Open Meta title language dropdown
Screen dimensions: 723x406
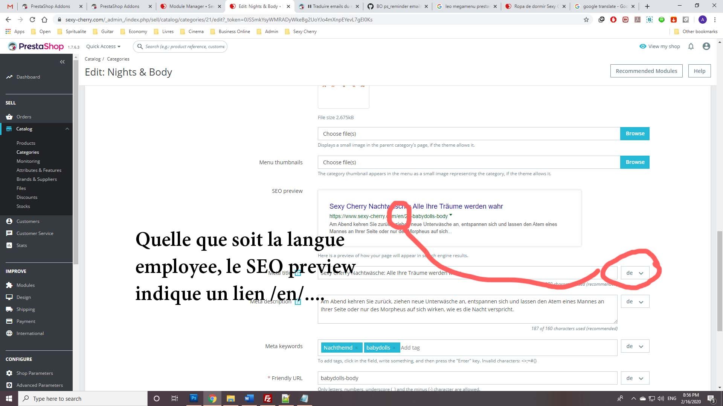pos(635,273)
